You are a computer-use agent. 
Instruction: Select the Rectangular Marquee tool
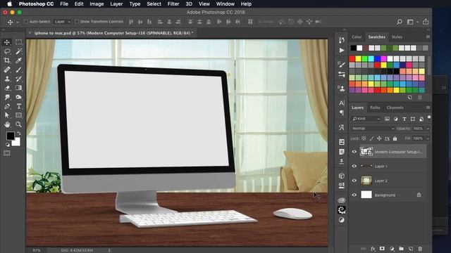pos(19,42)
